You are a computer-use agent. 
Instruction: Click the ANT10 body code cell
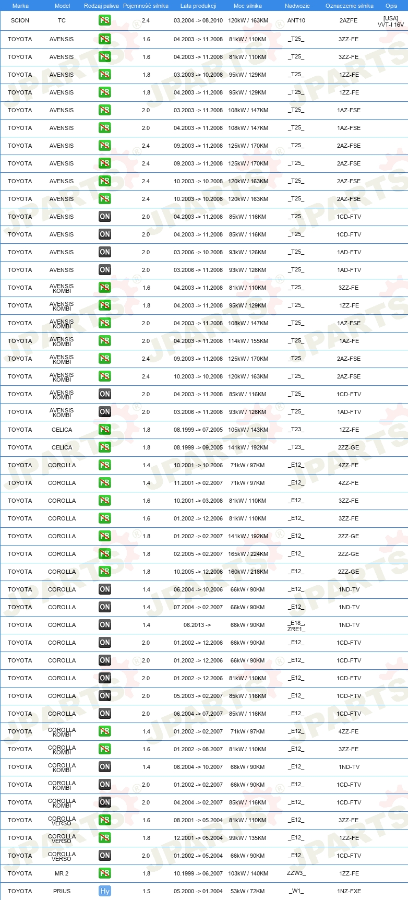pyautogui.click(x=296, y=20)
